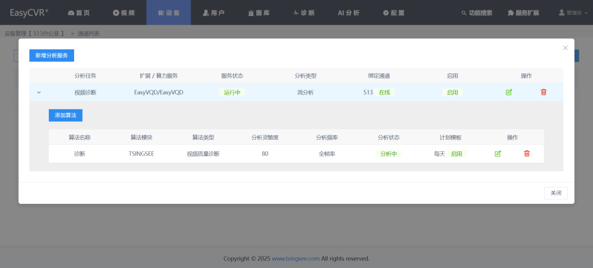The image size is (593, 268).
Task: Edit the 诊断 algorithm row
Action: (497, 153)
